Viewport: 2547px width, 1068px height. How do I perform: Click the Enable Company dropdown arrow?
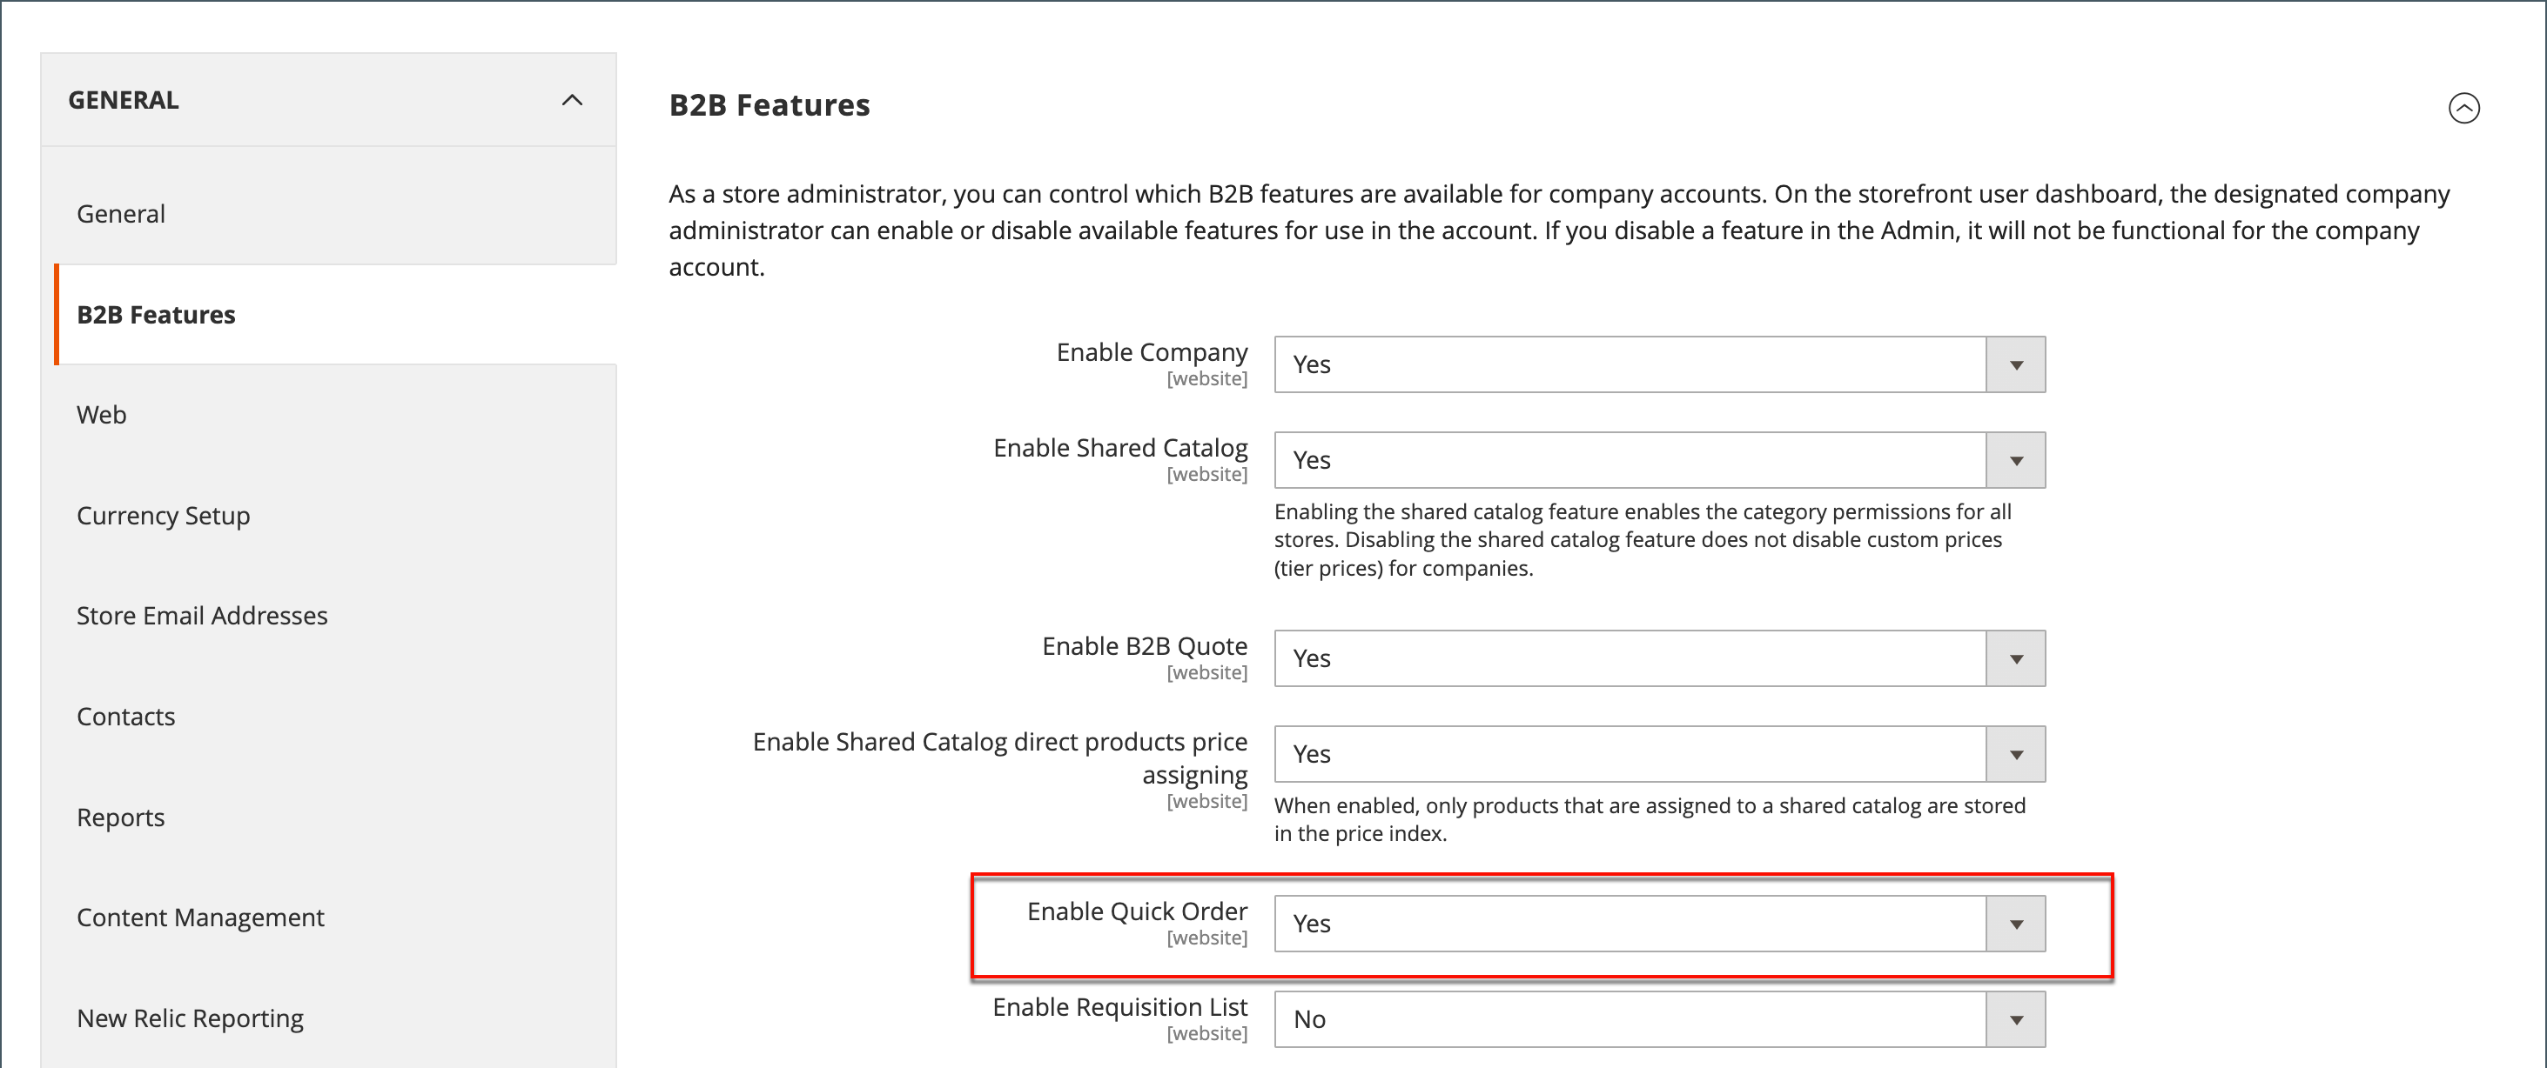[2015, 364]
